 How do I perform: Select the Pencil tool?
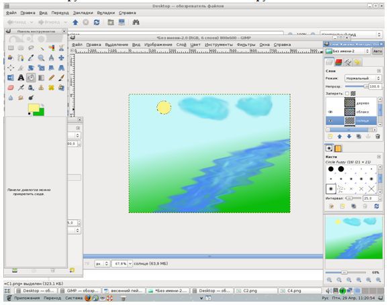[x=51, y=78]
